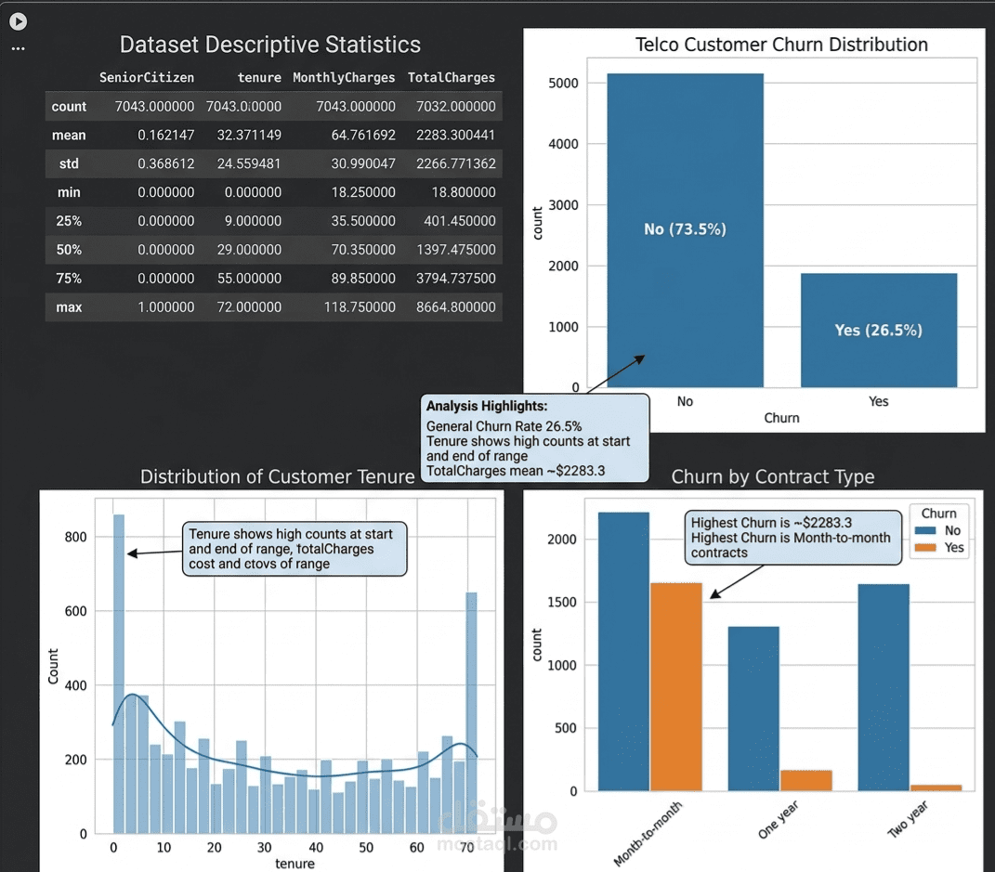The height and width of the screenshot is (872, 995).
Task: Click the blue No swatch in Churn legend
Action: [925, 531]
